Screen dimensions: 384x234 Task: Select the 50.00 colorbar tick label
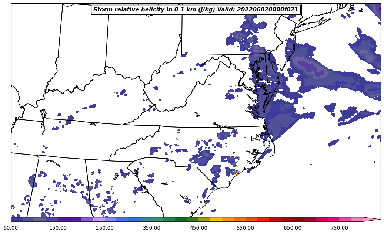pos(11,228)
